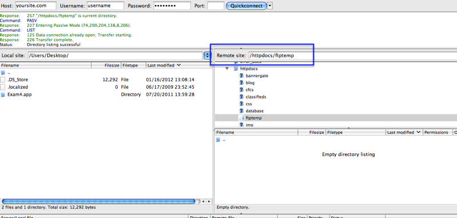457x218 pixels.
Task: Click the blog unknown-folder icon
Action: pyautogui.click(x=241, y=83)
